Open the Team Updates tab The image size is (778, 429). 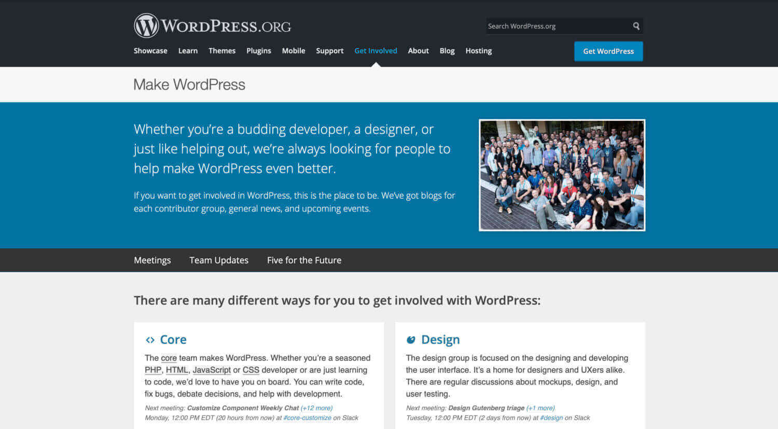pyautogui.click(x=219, y=260)
